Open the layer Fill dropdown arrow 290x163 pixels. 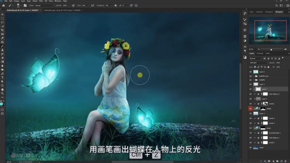pos(282,67)
